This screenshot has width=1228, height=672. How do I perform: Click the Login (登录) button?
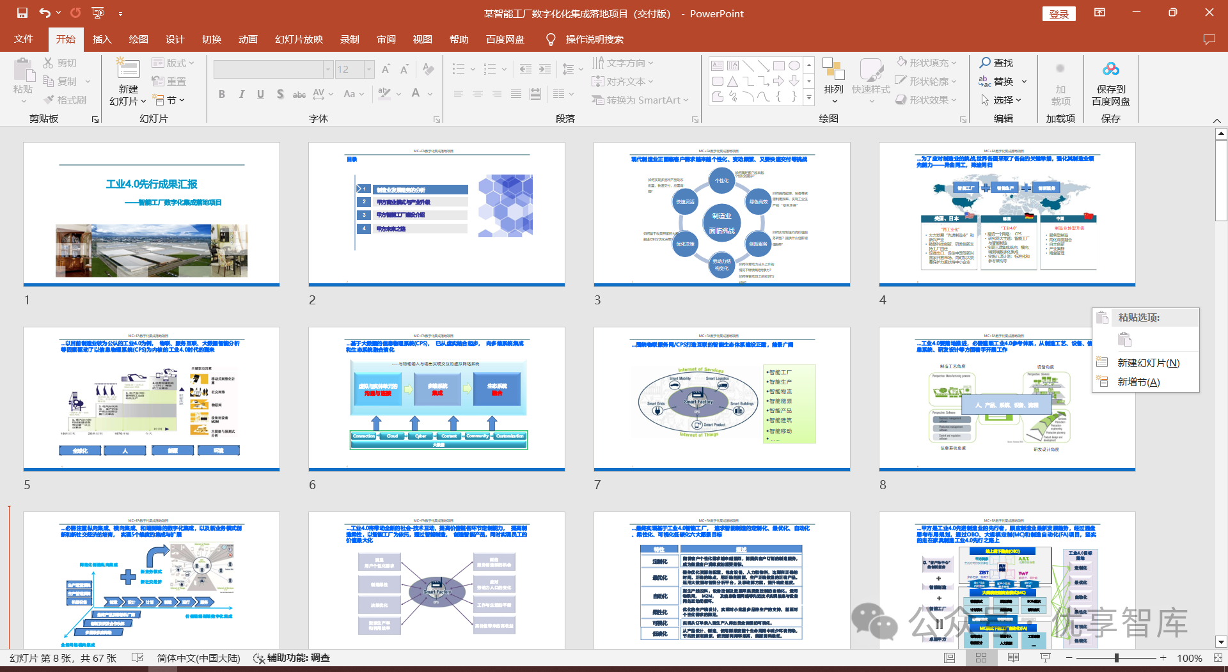coord(1059,13)
